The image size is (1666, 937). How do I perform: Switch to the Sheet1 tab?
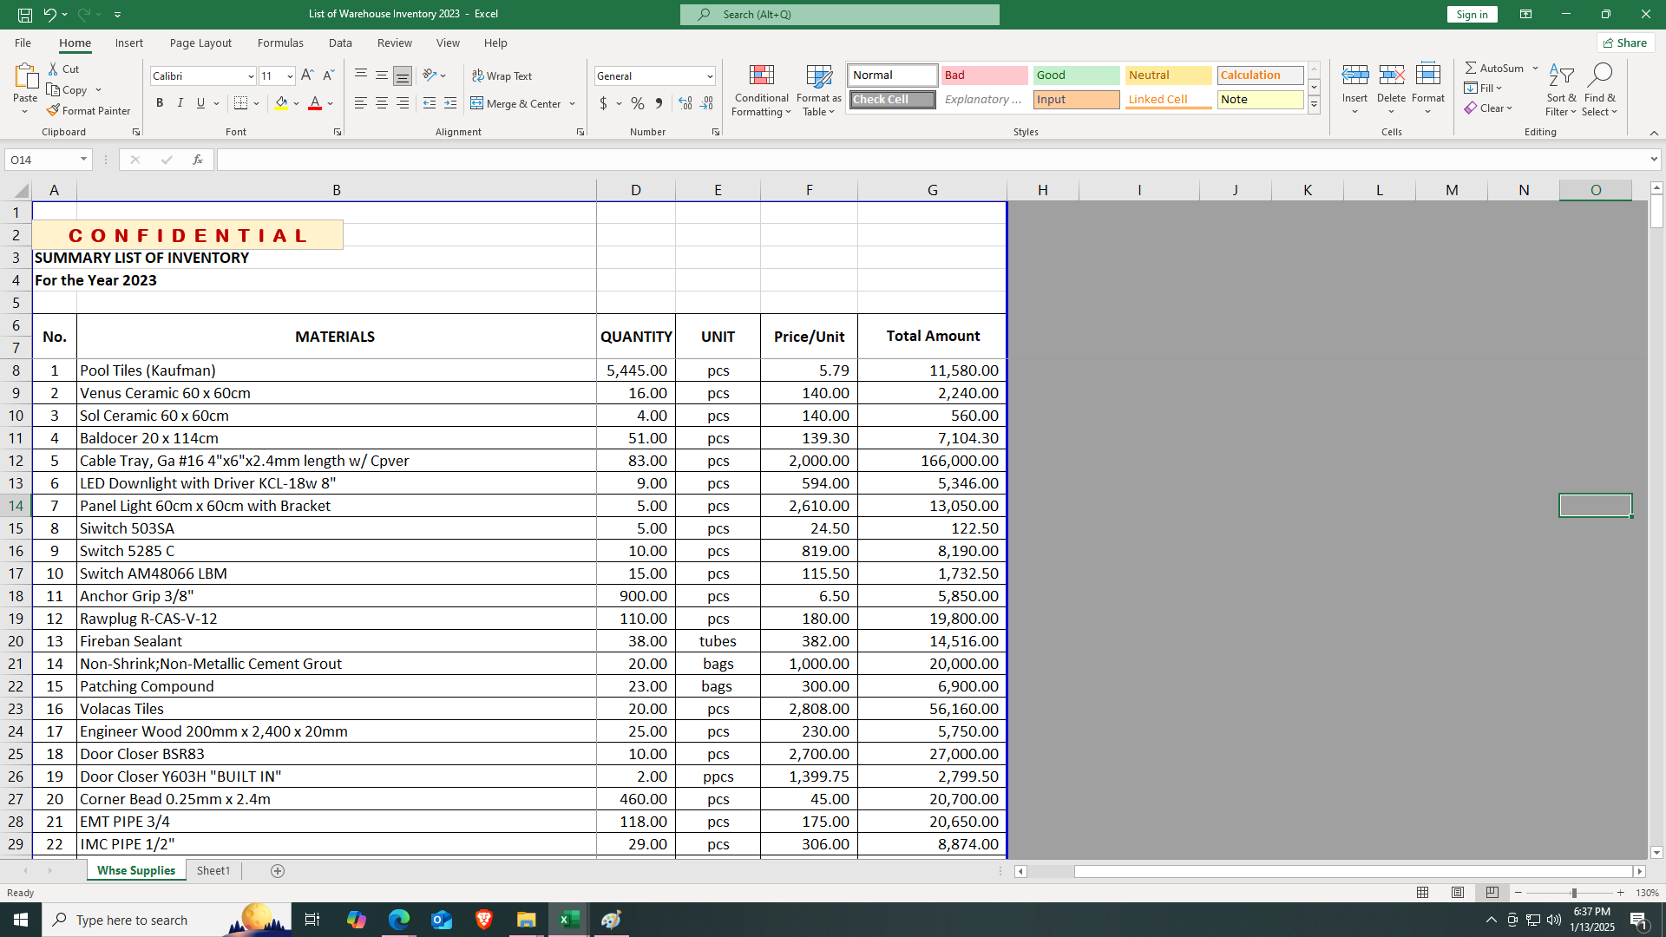(x=213, y=870)
